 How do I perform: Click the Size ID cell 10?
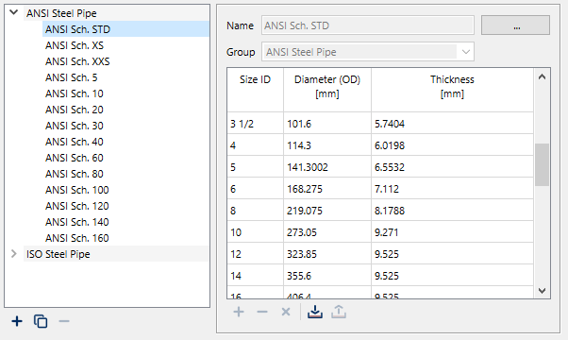[255, 232]
